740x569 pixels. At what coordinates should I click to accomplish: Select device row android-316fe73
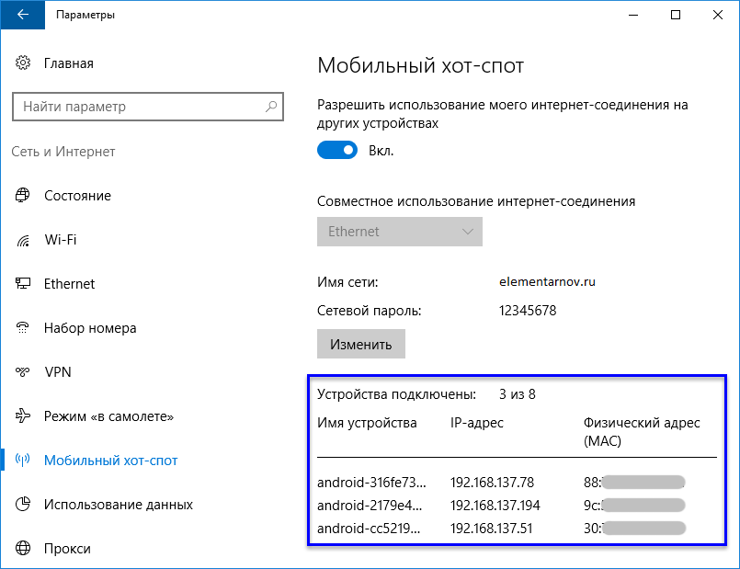pos(371,482)
